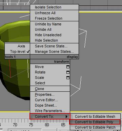Toggle the Top-level checkmark option
Screen dimensions: 122x131
click(20, 51)
